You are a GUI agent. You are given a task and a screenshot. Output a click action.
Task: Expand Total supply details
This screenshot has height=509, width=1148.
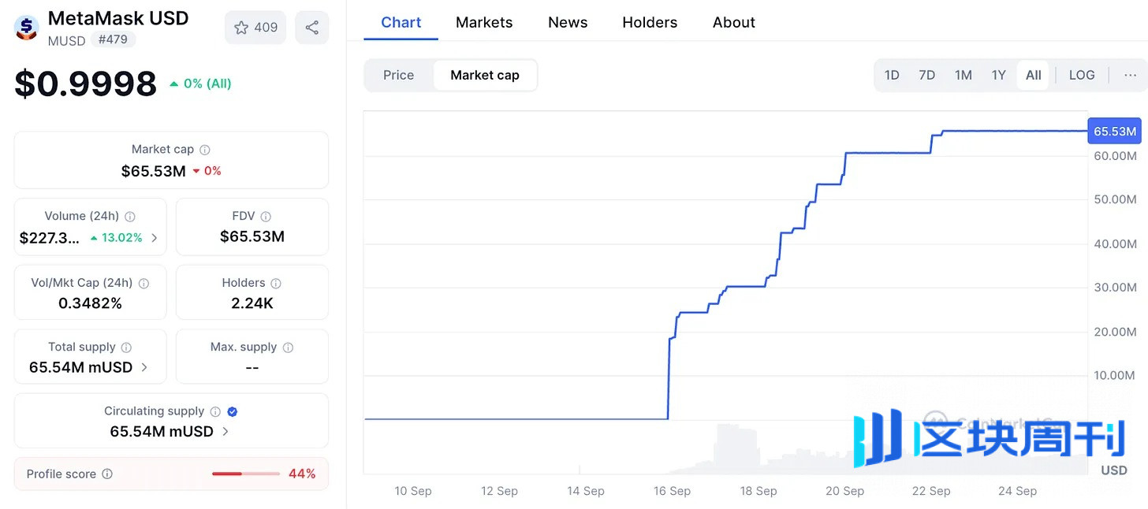pyautogui.click(x=143, y=367)
